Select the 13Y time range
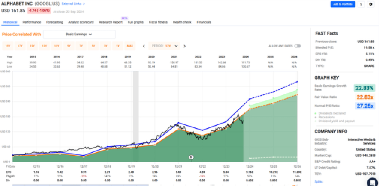This screenshot has height=186, width=379. pyautogui.click(x=45, y=46)
